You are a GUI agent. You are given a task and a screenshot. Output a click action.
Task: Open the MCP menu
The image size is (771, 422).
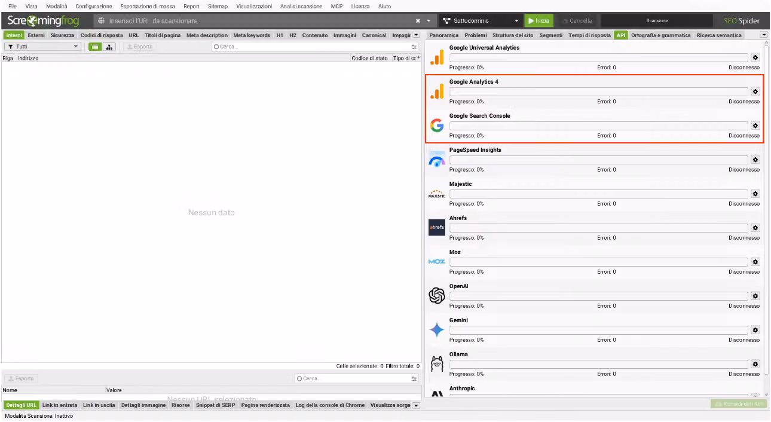[x=336, y=6]
